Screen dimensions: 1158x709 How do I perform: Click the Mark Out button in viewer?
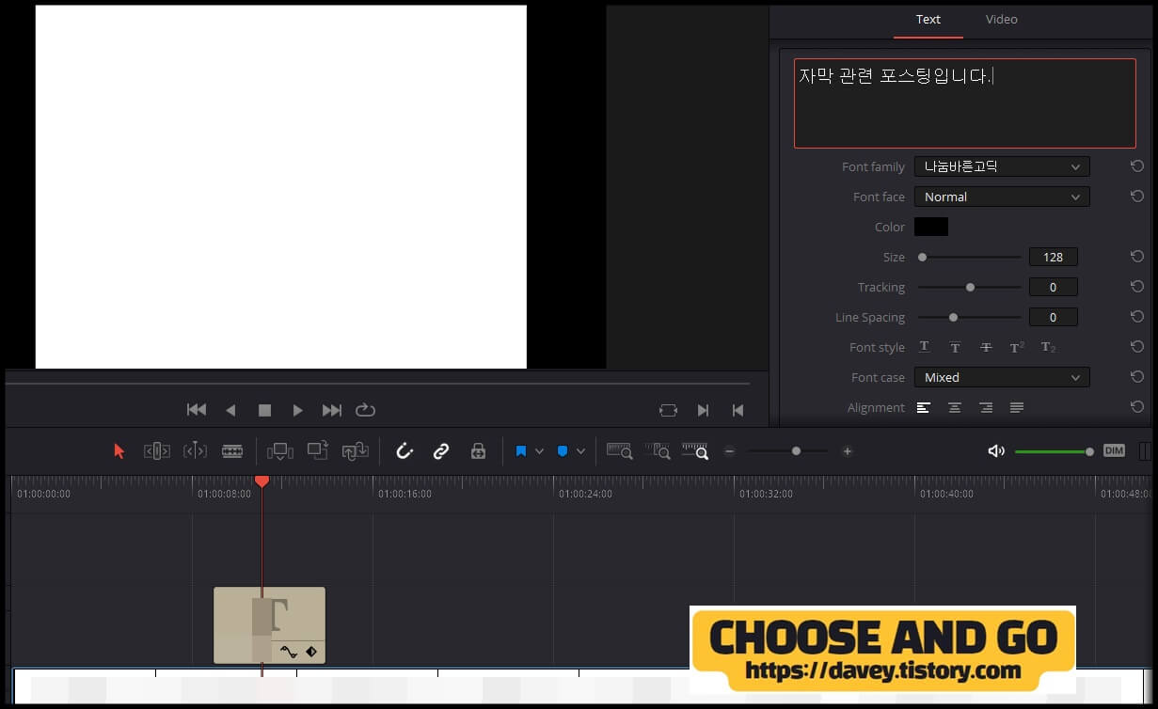coord(738,410)
